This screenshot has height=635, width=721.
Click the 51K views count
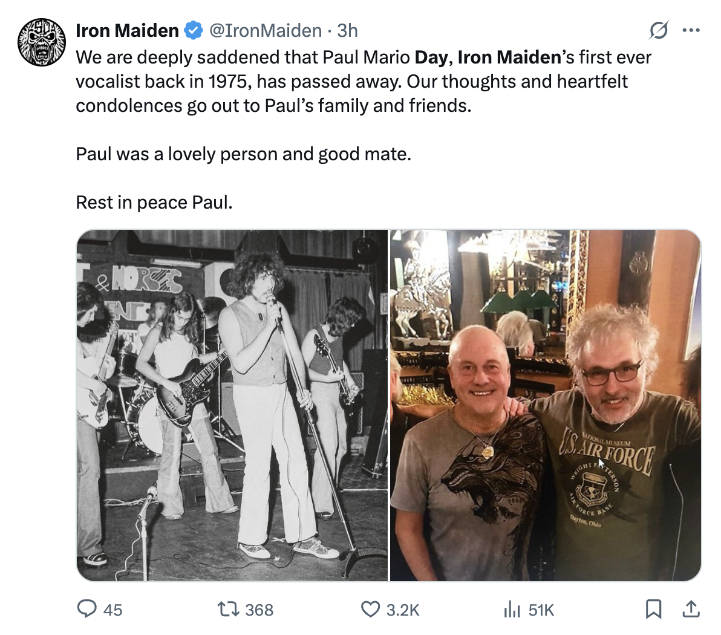(541, 610)
